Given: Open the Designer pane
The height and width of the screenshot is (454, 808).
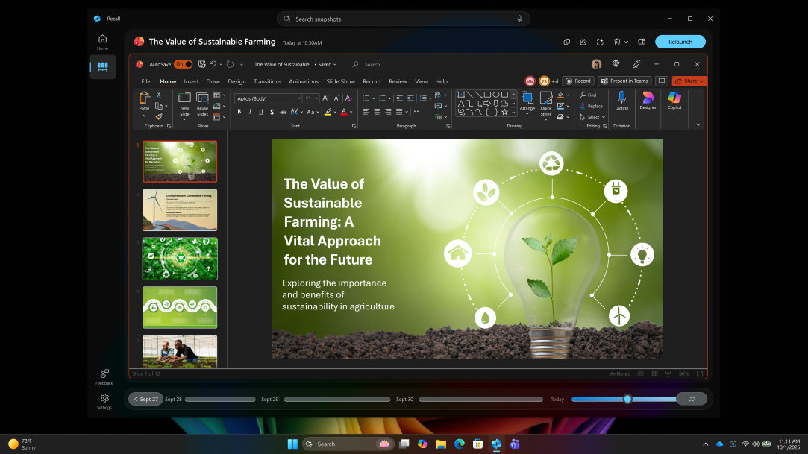Looking at the screenshot, I should pos(648,98).
